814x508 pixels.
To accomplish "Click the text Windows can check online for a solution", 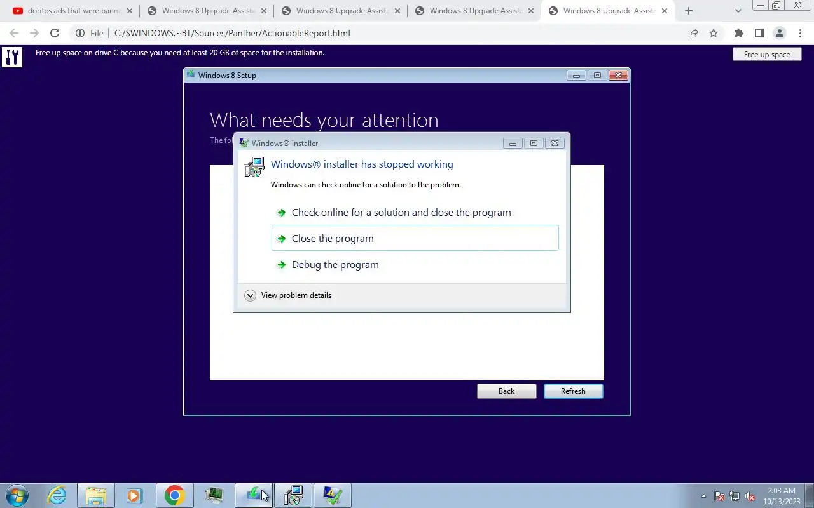I will (366, 185).
